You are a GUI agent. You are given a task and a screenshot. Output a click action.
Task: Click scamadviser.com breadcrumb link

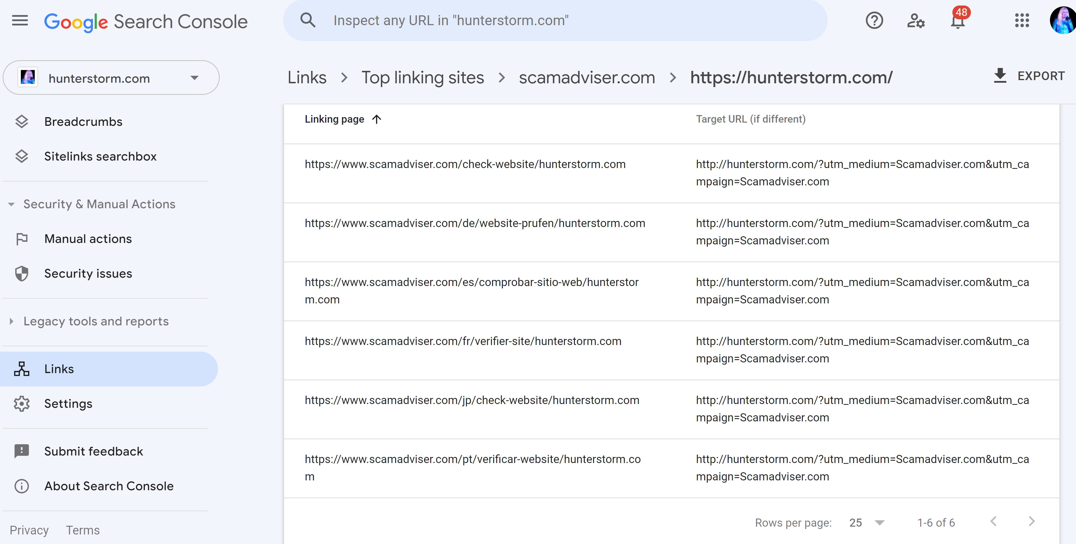pyautogui.click(x=586, y=78)
